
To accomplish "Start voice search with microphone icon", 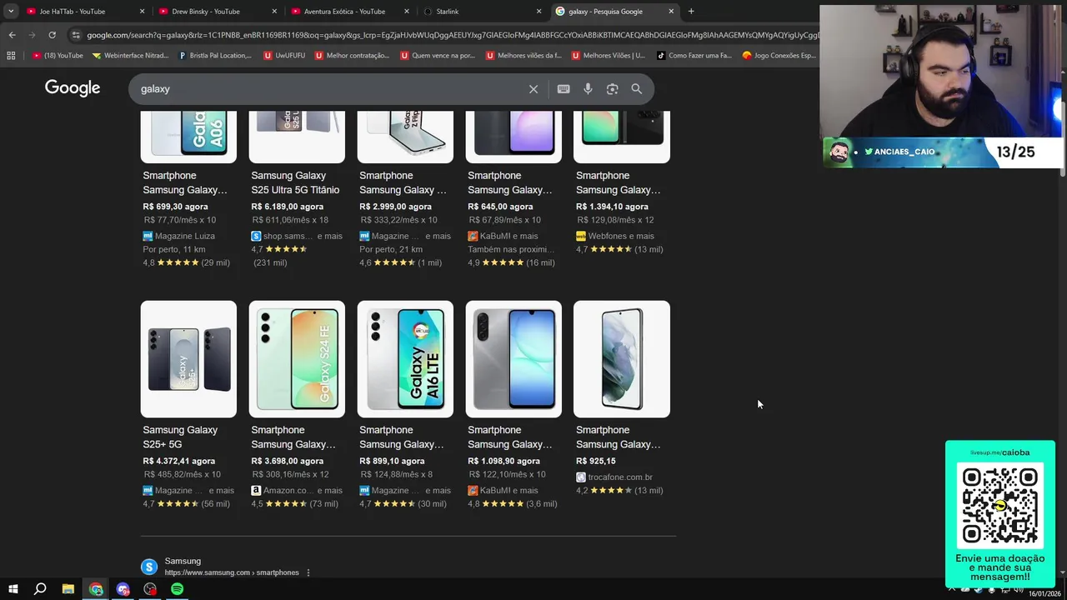I will click(x=588, y=89).
